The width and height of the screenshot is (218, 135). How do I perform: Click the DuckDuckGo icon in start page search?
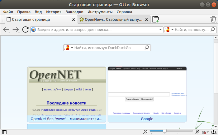pyautogui.click(x=67, y=48)
